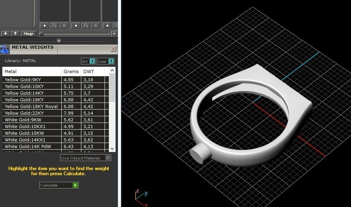Click the Calculate button
351x207 pixels.
(x=59, y=185)
